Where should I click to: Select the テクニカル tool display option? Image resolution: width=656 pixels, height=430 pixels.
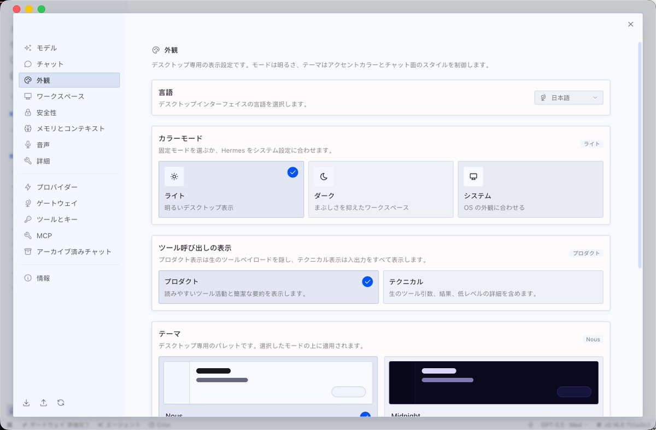(493, 287)
